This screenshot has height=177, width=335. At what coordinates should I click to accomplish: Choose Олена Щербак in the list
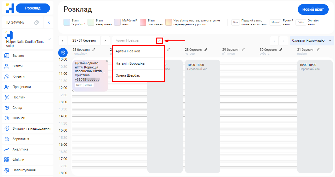128,75
